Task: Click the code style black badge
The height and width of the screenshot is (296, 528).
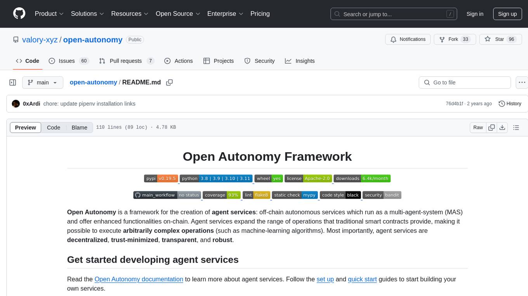Action: [340, 195]
